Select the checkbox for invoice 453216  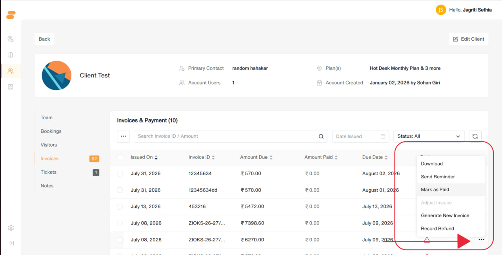(x=120, y=207)
